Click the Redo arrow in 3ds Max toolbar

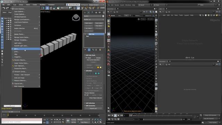click(8, 8)
